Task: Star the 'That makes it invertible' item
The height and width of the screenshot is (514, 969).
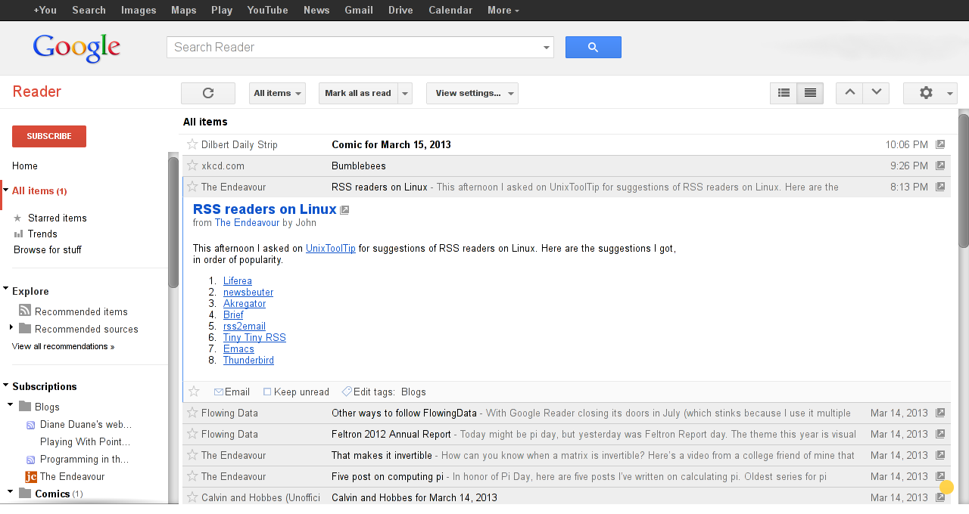Action: [x=192, y=455]
